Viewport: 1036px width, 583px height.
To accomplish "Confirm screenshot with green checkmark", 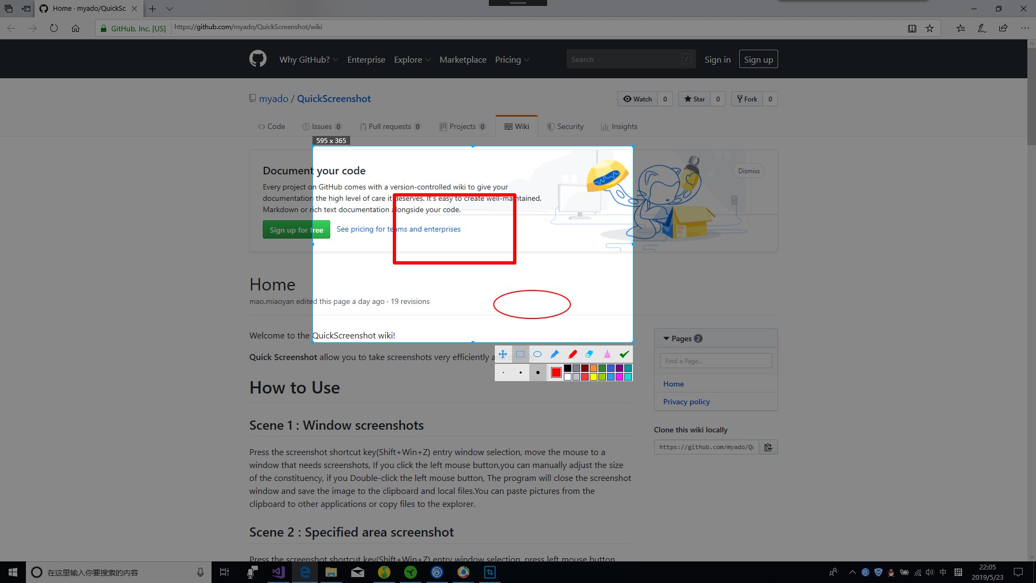I will 624,355.
